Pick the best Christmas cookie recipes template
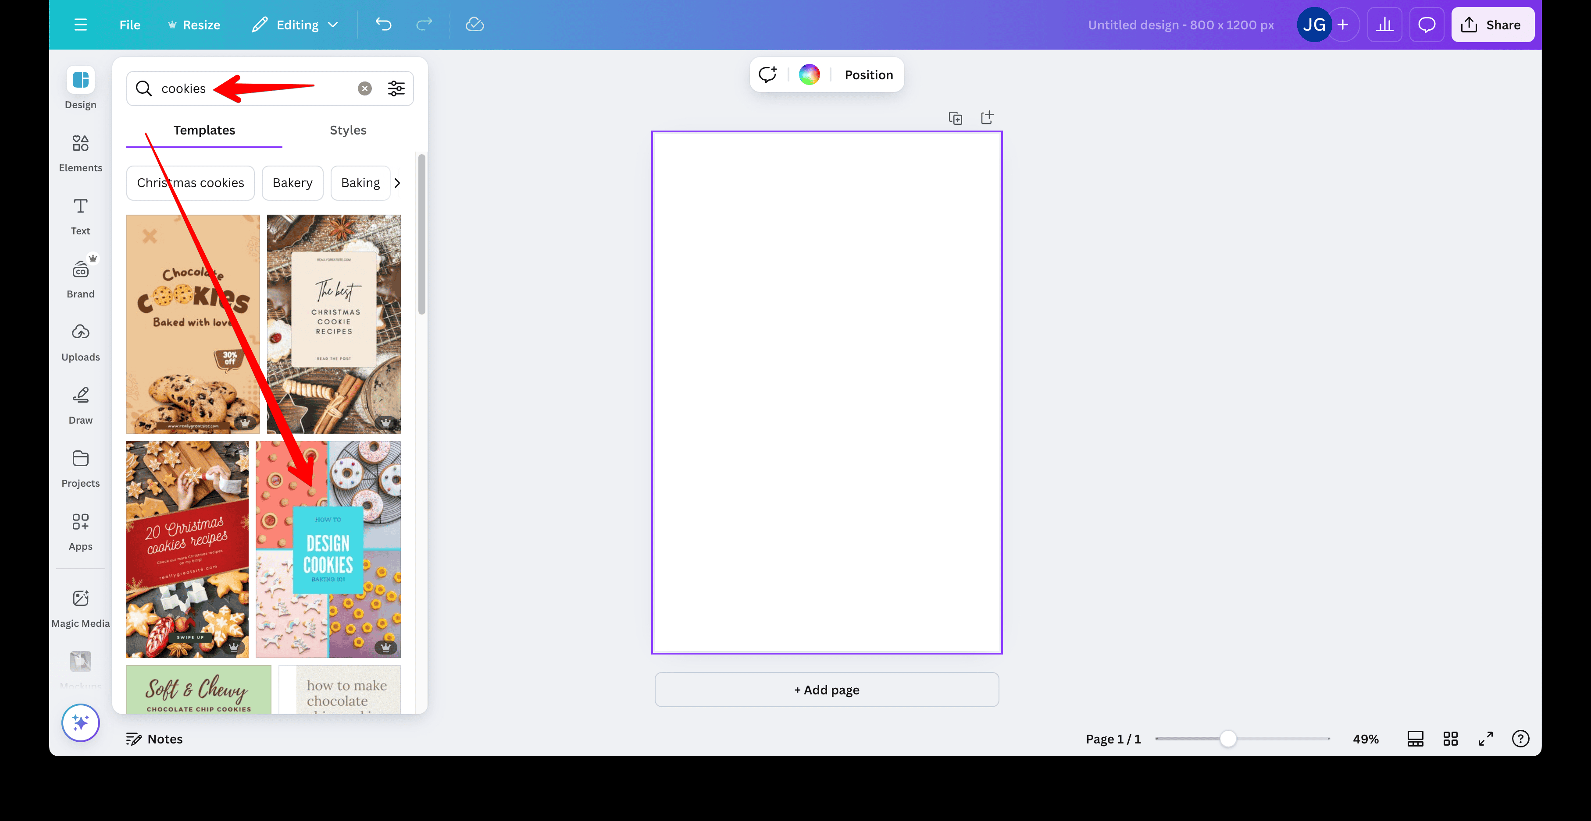Viewport: 1591px width, 821px height. pos(334,324)
